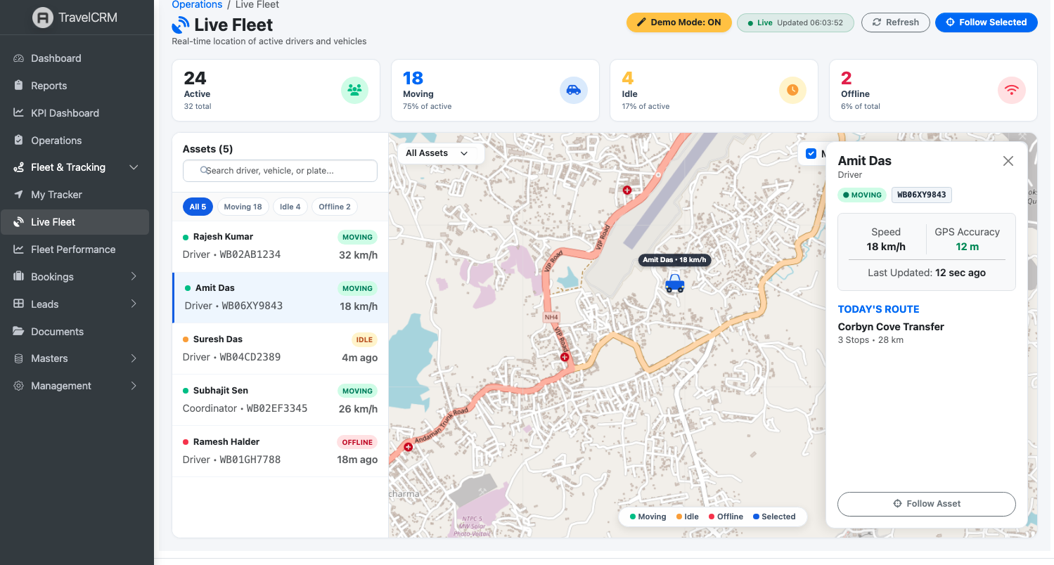This screenshot has width=1054, height=565.
Task: Filter assets by Offline 2
Action: click(x=335, y=207)
